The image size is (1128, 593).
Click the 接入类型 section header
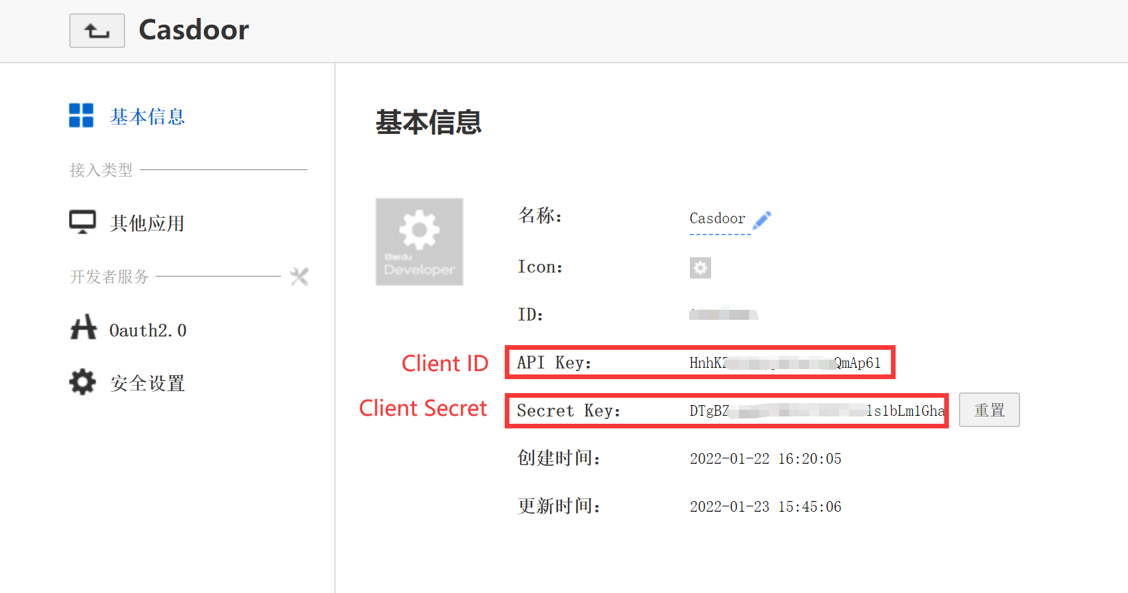[x=101, y=170]
